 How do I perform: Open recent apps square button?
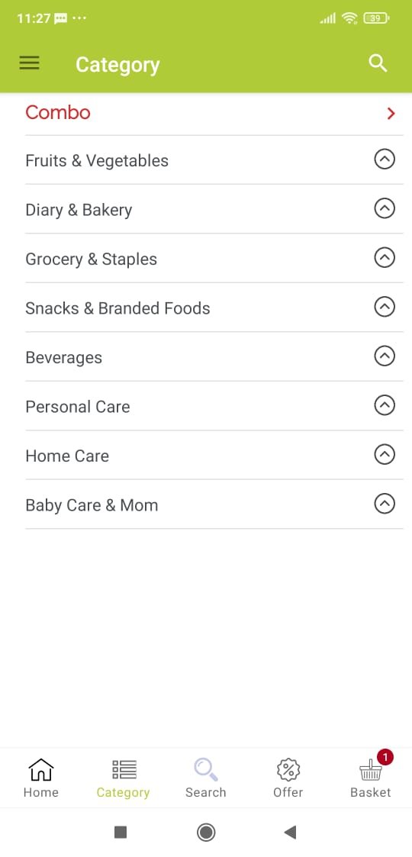click(121, 833)
